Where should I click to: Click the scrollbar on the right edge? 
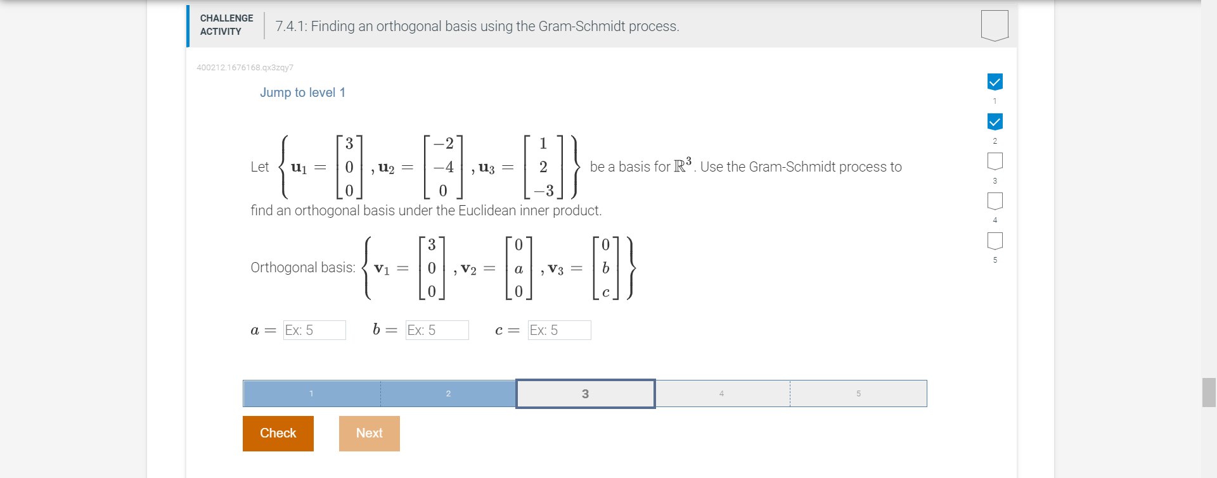pos(1211,392)
